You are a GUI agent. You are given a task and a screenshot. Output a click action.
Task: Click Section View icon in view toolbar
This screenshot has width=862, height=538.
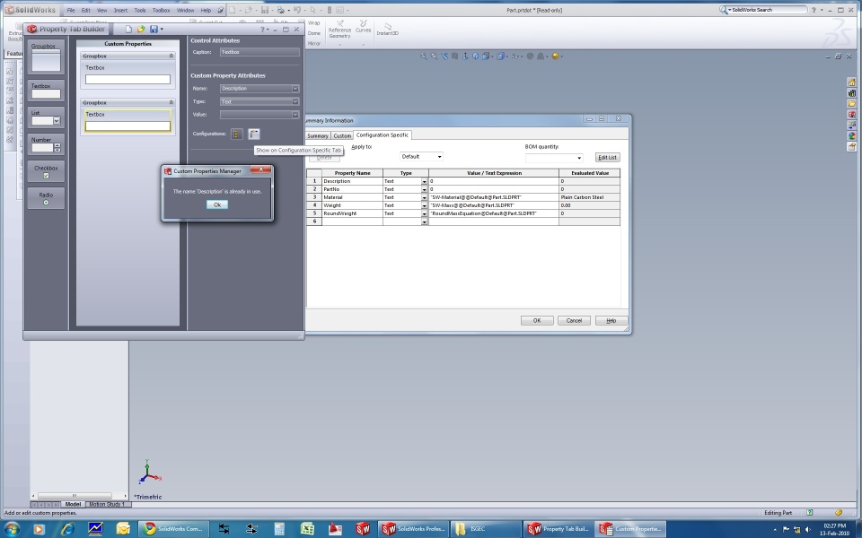point(454,56)
